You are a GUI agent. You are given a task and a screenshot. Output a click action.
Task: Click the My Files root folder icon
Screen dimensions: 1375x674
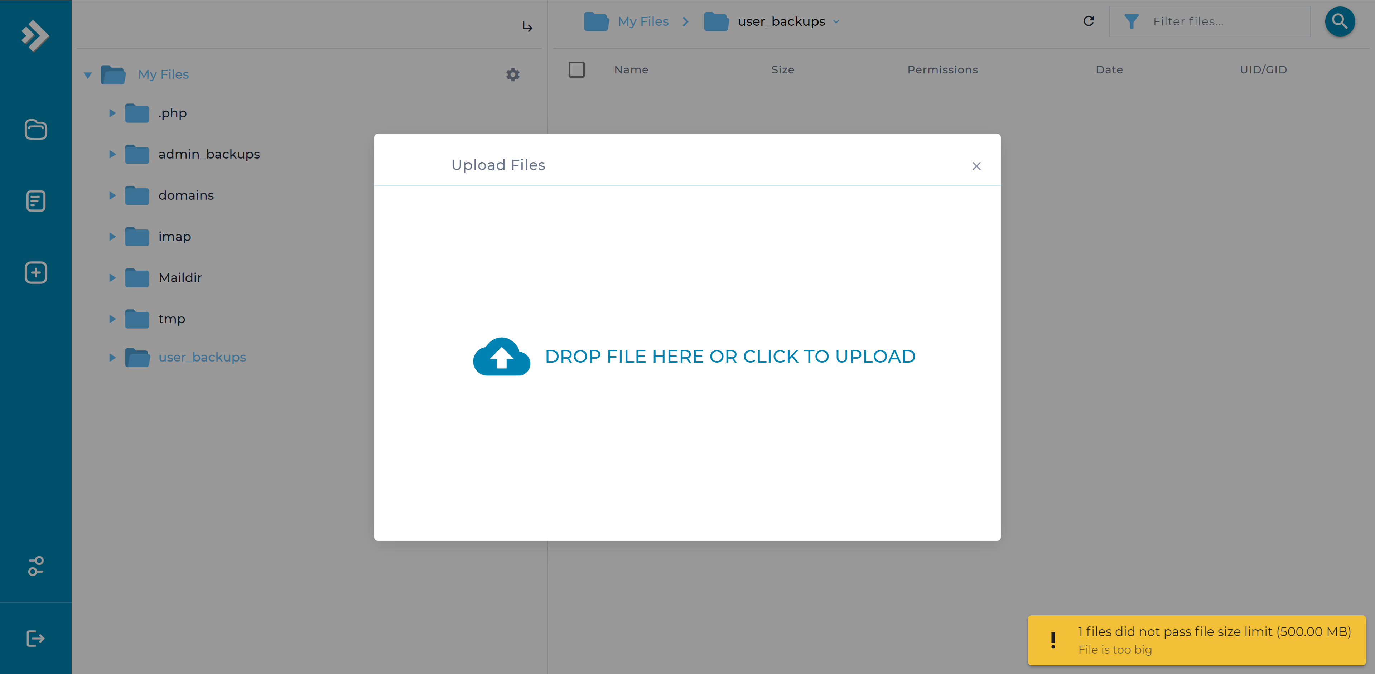tap(113, 75)
